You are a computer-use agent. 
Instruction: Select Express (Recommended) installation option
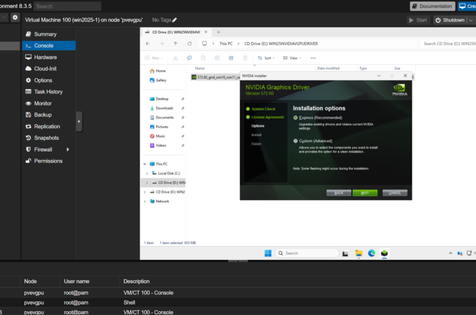(295, 118)
